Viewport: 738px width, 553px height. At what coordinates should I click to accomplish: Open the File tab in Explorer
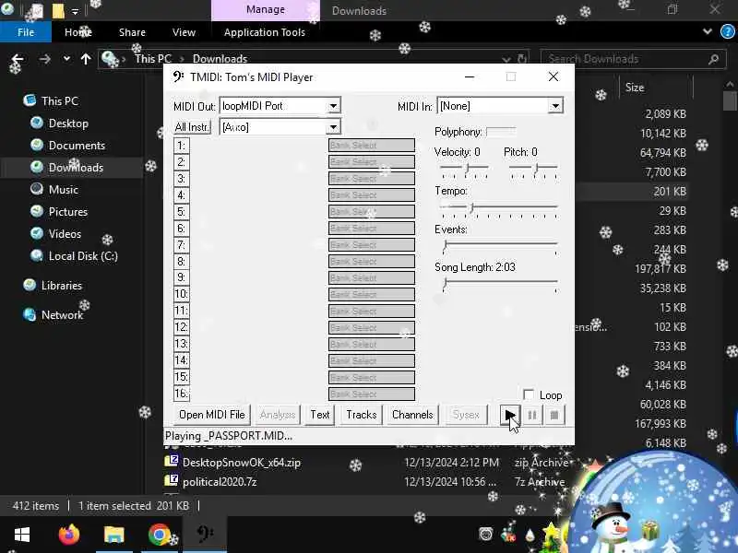(26, 32)
